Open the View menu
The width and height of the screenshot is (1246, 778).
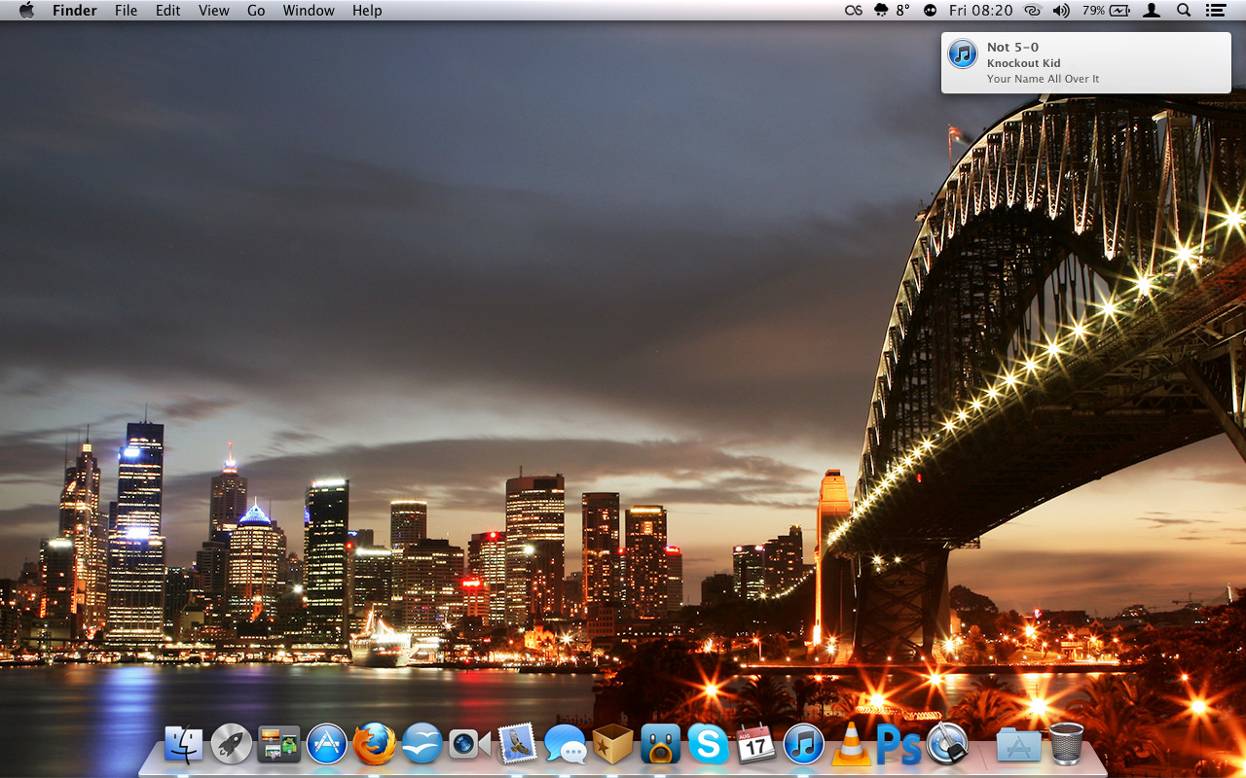coord(214,11)
